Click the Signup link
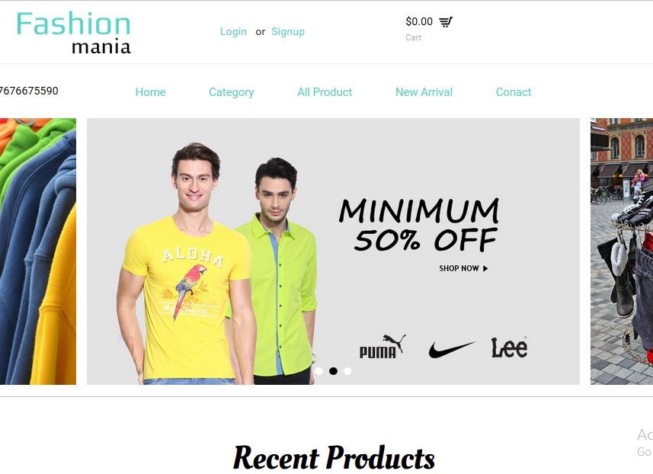Screen dimensions: 653x474 (288, 32)
